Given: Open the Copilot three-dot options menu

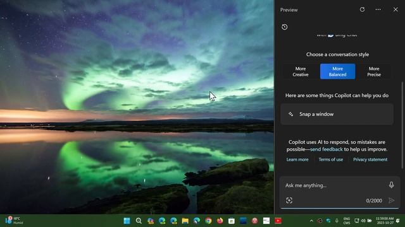Looking at the screenshot, I should point(378,9).
